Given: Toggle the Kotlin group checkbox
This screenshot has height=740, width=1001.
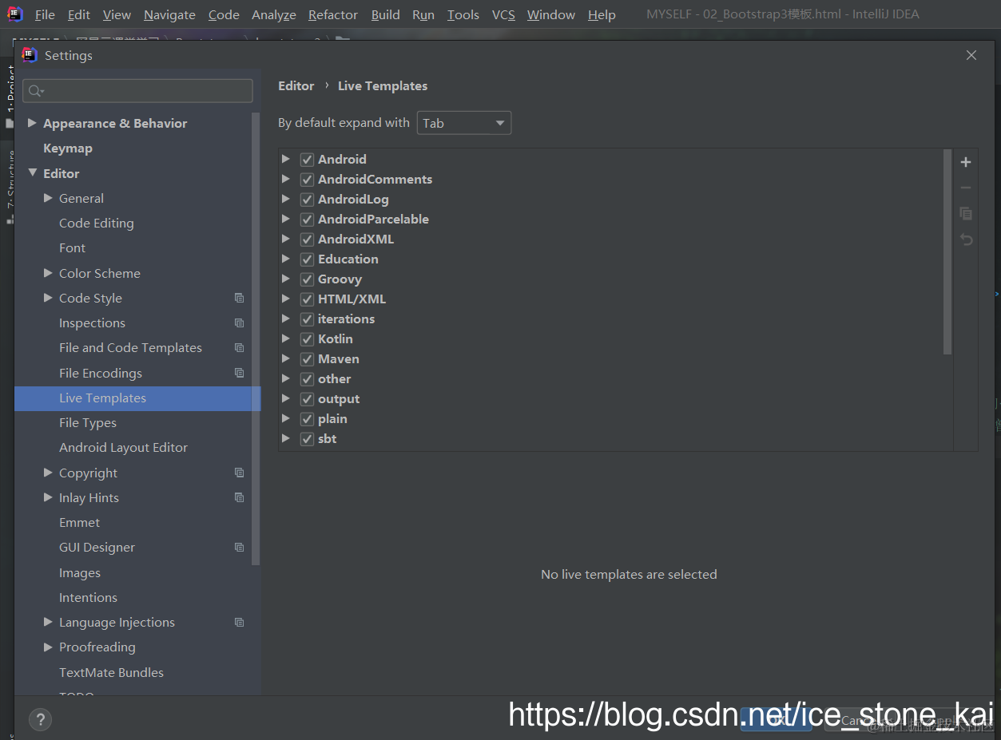Looking at the screenshot, I should [x=307, y=339].
